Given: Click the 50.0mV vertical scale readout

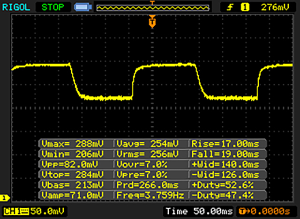Looking at the screenshot, I should point(47,212).
